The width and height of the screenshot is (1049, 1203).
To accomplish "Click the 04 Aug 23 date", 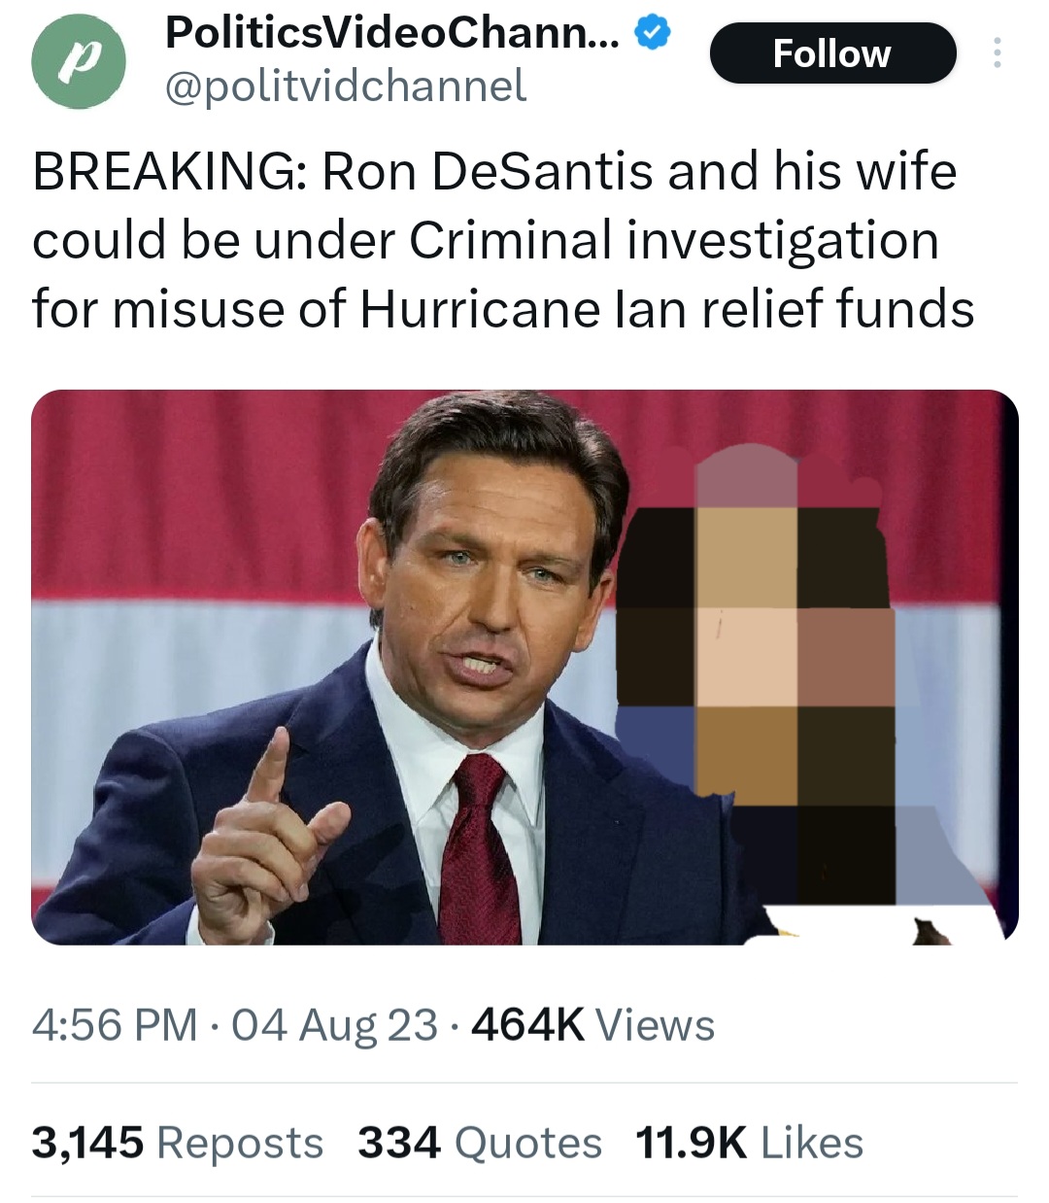I will [x=334, y=1025].
